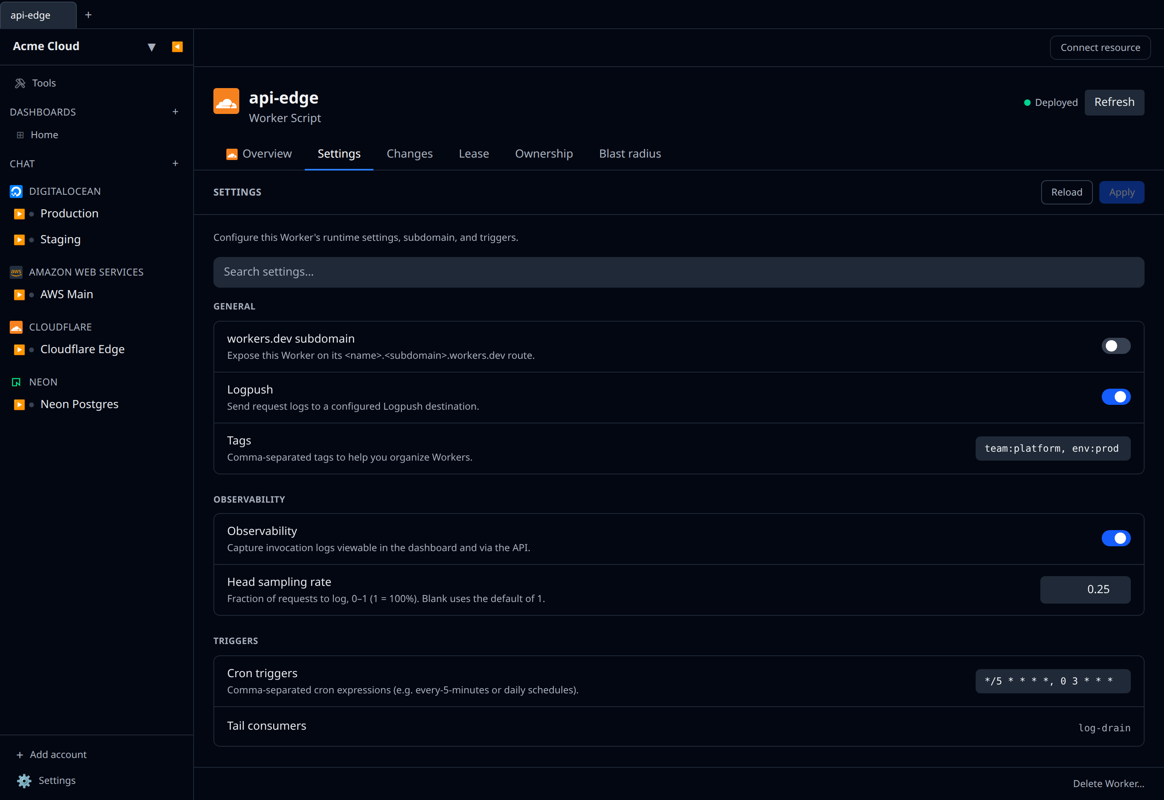
Task: Switch to the Blast radius tab
Action: tap(630, 154)
